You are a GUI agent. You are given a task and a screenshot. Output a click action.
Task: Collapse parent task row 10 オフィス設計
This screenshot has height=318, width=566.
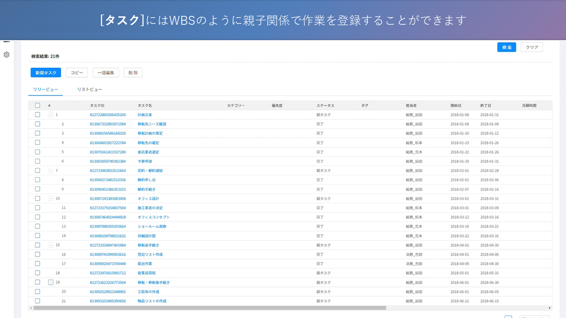[50, 199]
